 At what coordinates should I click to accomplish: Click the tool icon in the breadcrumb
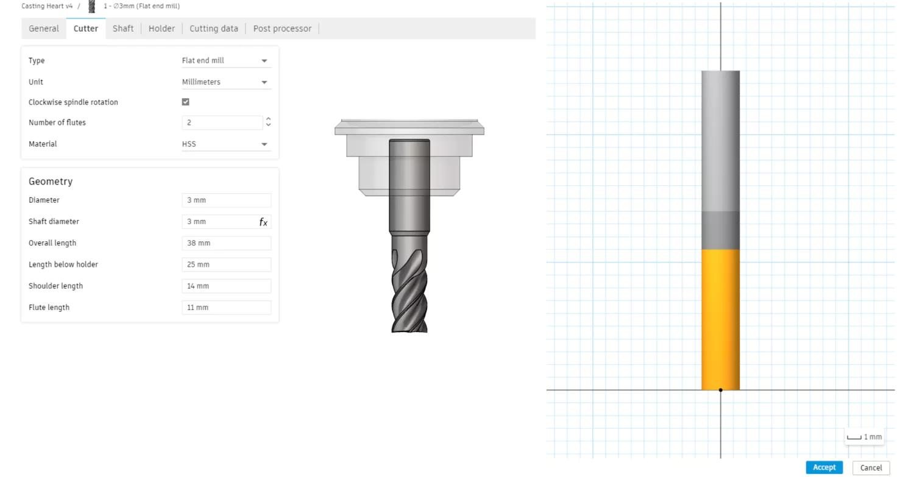(92, 7)
